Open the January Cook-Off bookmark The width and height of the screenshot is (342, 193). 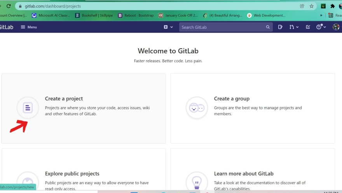click(x=178, y=15)
